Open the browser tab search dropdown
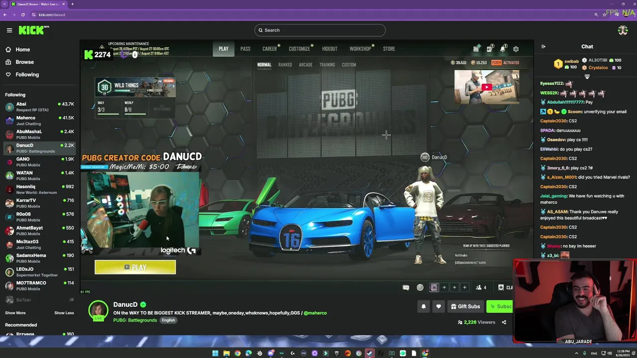This screenshot has width=637, height=358. coord(4,4)
